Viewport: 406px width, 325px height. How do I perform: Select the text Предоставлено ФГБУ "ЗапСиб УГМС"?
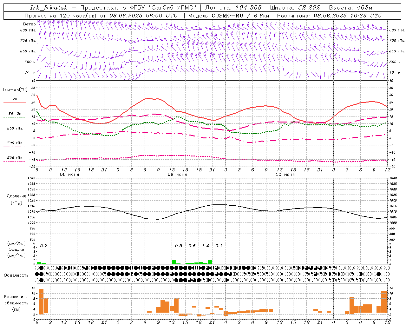pyautogui.click(x=138, y=8)
